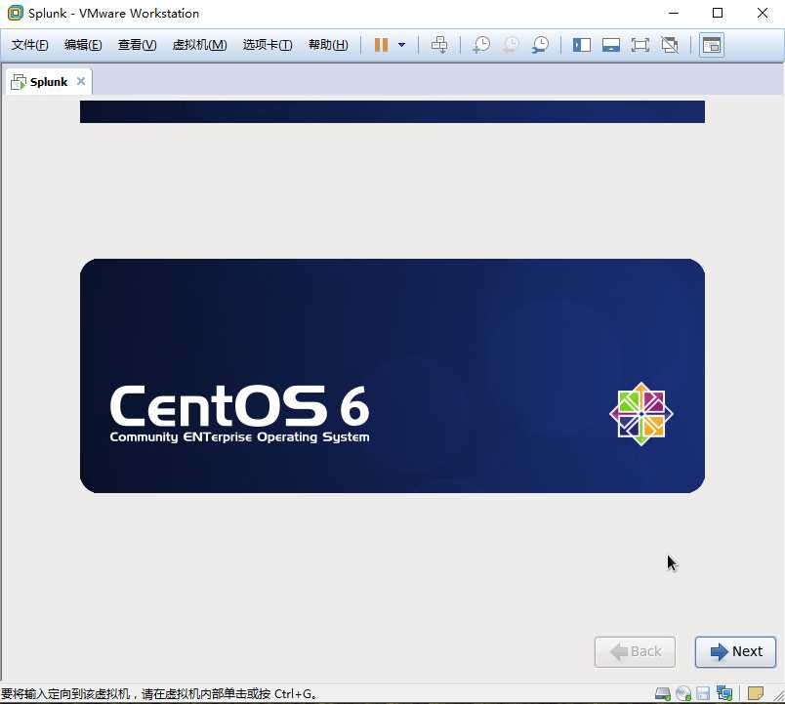The height and width of the screenshot is (704, 785).
Task: Open the 虚拟机(M) menu
Action: [199, 45]
